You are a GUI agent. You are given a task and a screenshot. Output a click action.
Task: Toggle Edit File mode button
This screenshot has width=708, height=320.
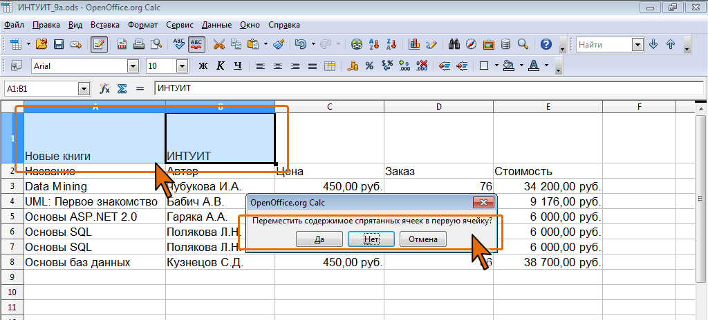[99, 44]
